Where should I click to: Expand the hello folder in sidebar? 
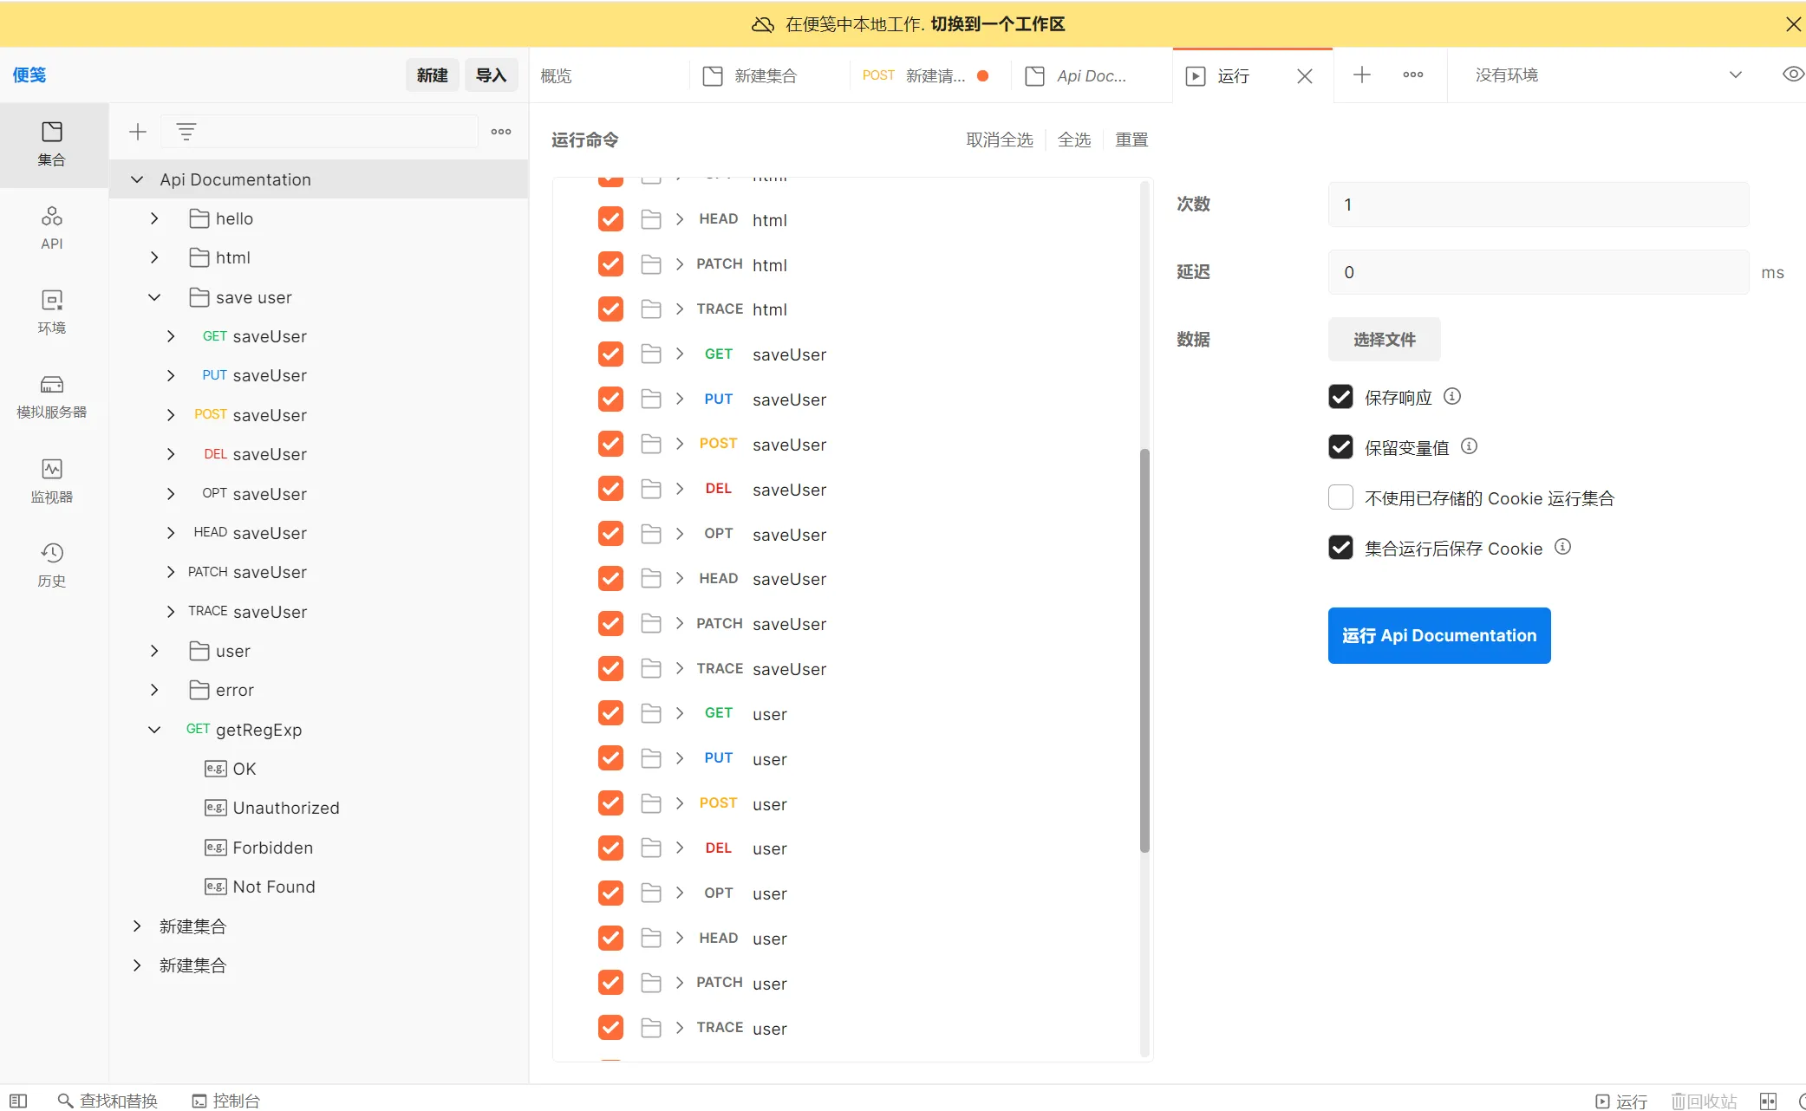pos(154,218)
